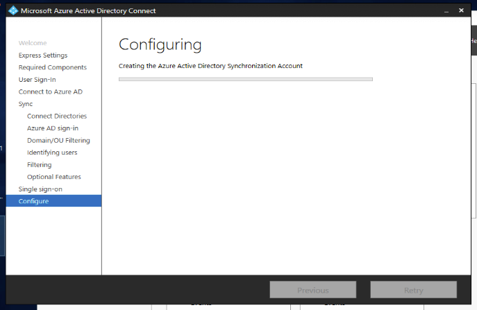This screenshot has height=310, width=477.
Task: Select Optional Features sub-step
Action: click(54, 177)
